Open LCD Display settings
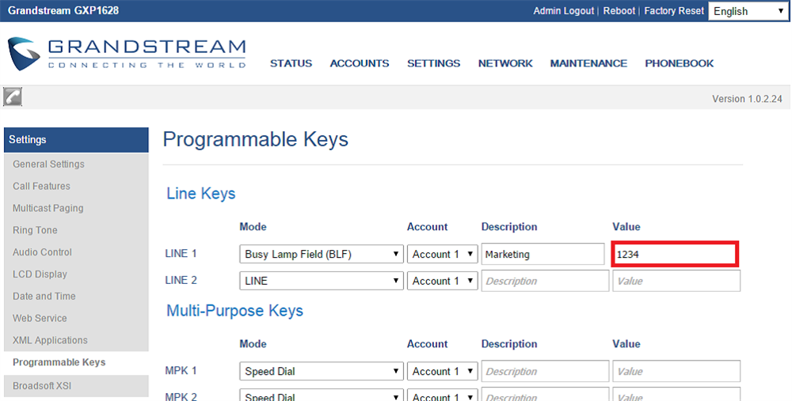Viewport: 792px width, 401px height. pyautogui.click(x=40, y=274)
